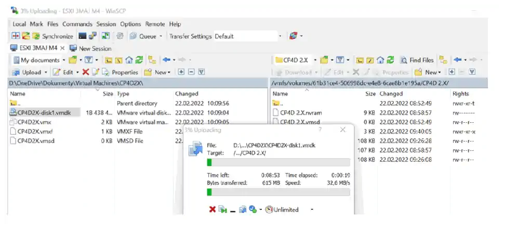Click the remote panel open directory icon
This screenshot has height=230, width=505.
[x=324, y=60]
